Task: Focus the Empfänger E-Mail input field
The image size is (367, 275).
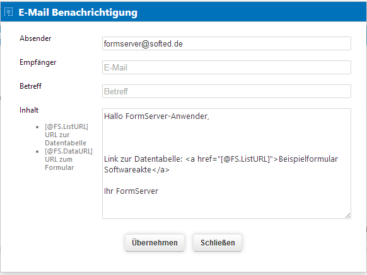Action: pyautogui.click(x=226, y=67)
